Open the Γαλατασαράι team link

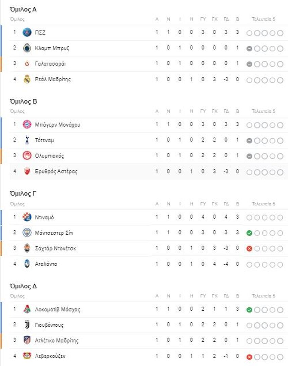[50, 64]
